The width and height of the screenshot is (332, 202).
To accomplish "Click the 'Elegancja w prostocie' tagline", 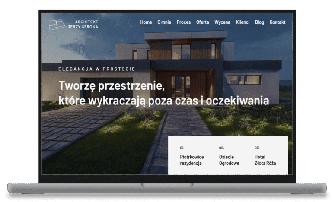I will pos(97,69).
